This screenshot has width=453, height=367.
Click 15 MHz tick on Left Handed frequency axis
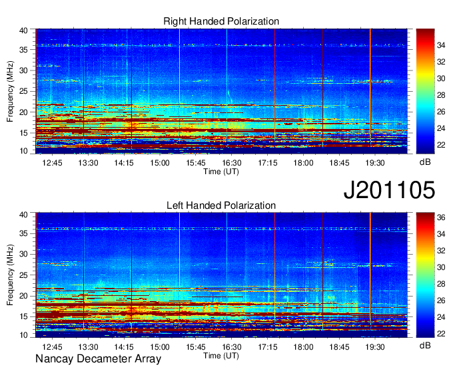(23, 316)
